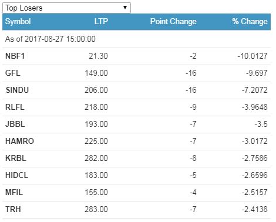Open the NBF1 symbol link
Viewport: 276px width, 222px height.
point(15,56)
